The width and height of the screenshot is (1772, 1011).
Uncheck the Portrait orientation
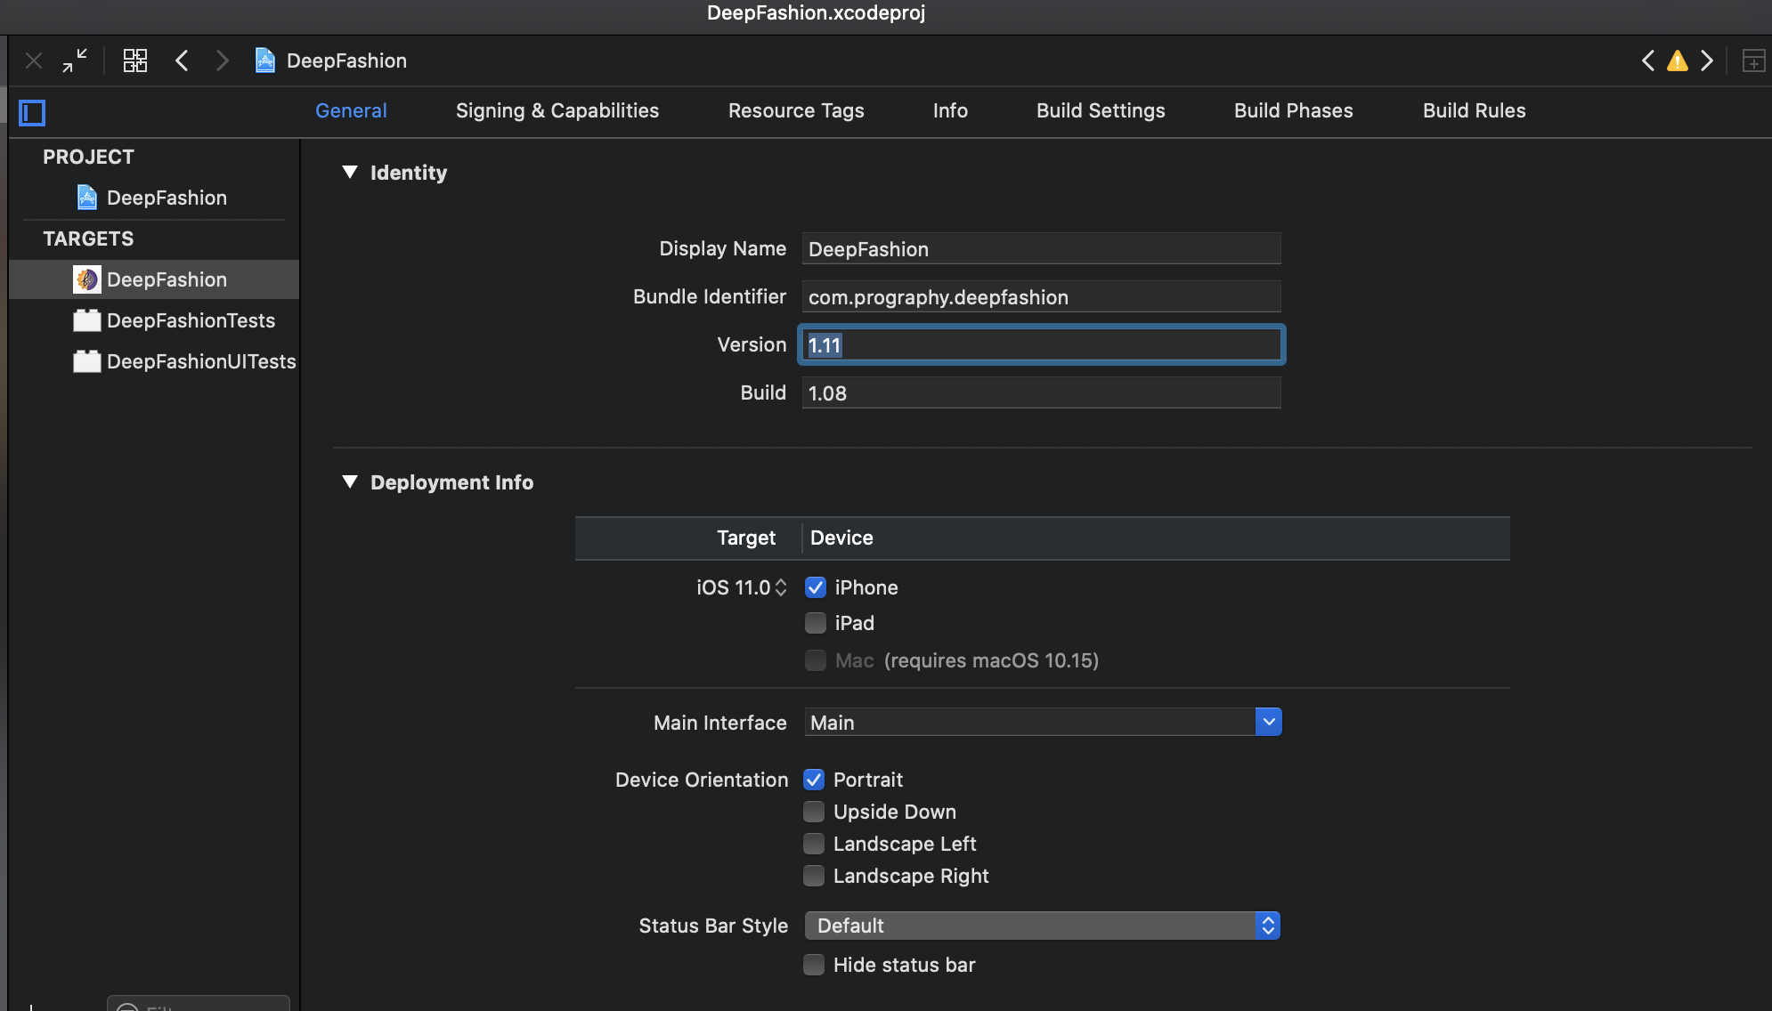point(814,780)
